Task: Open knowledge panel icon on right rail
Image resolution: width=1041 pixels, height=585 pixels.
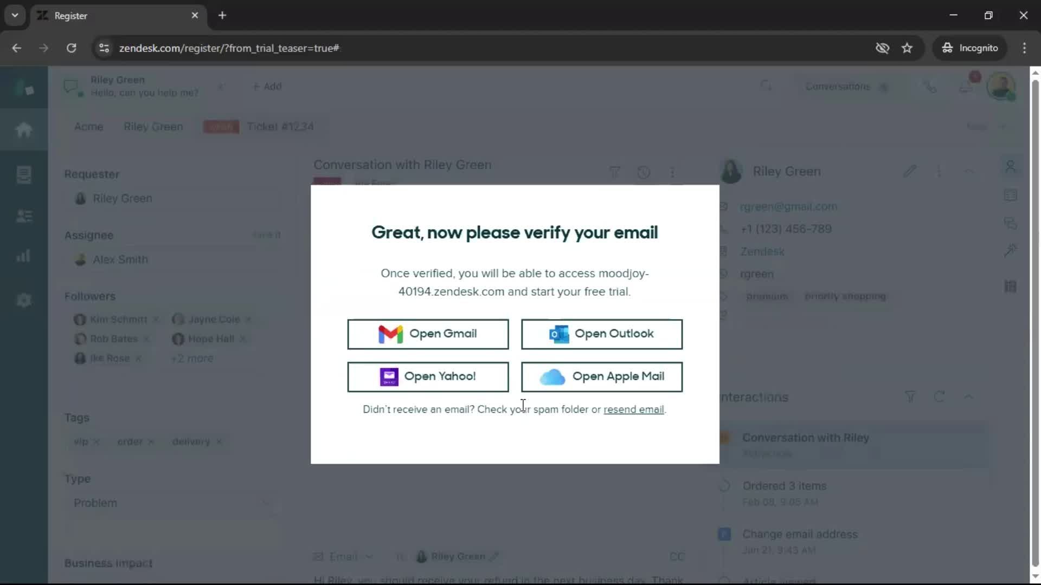Action: point(1010,195)
